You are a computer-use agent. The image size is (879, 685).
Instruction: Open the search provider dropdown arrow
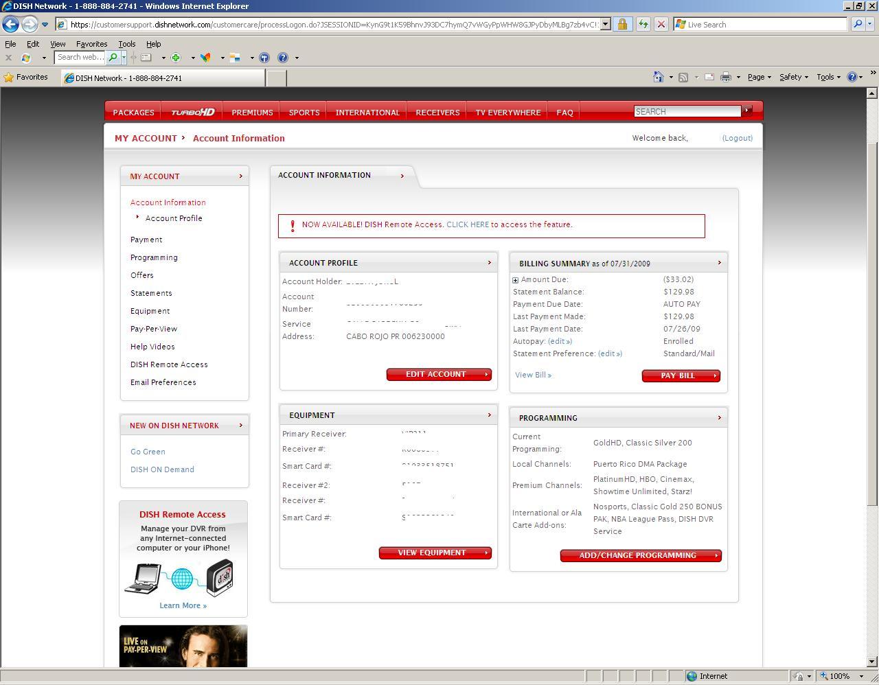click(870, 24)
